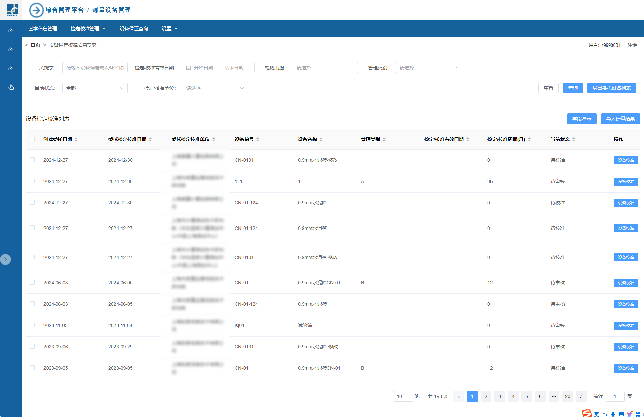The height and width of the screenshot is (417, 644).
Task: Open the 当前状态 dropdown showing 全部
Action: click(95, 88)
